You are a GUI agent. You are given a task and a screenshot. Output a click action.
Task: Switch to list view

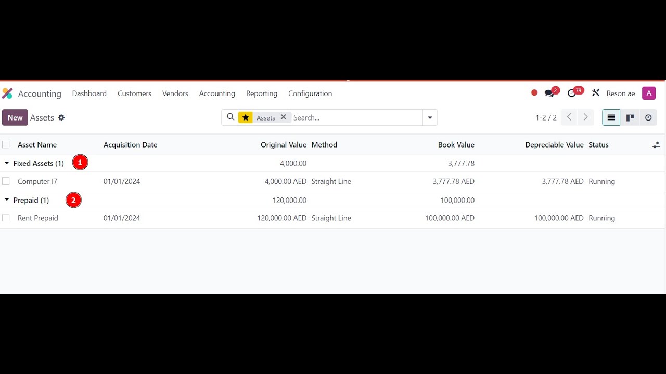click(x=611, y=117)
